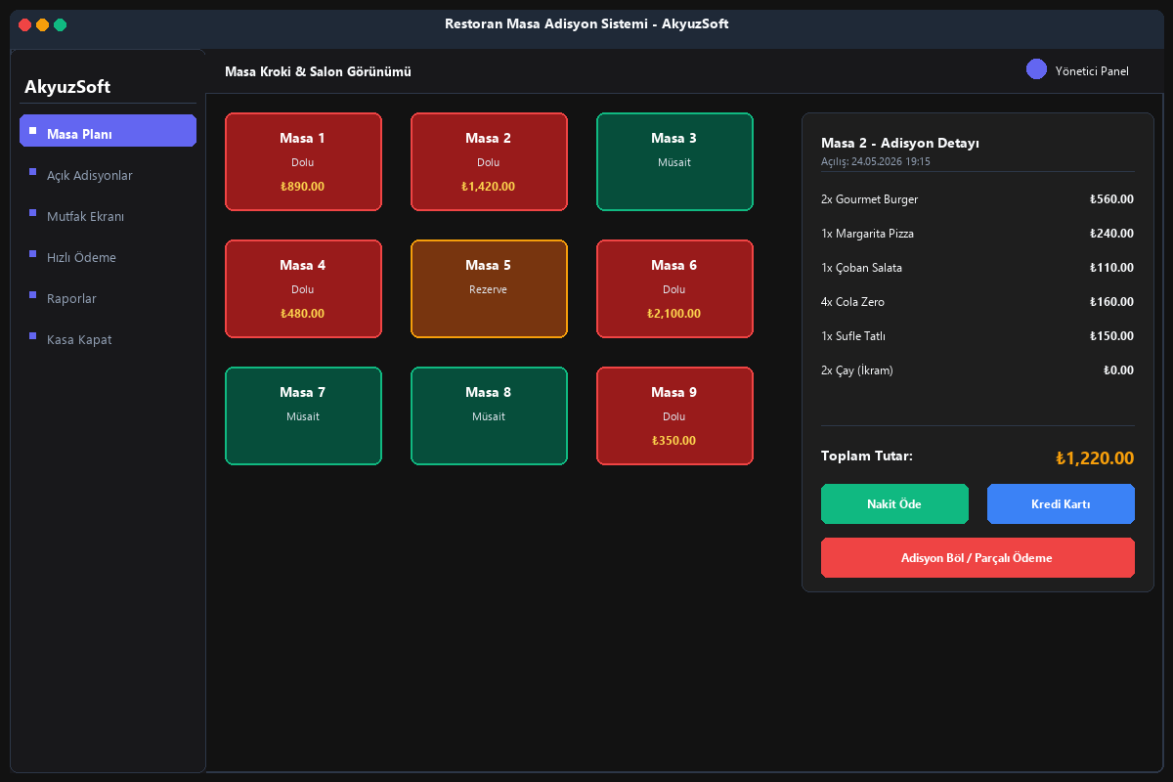Screen dimensions: 1173x782
Task: Click the bullet icon beside Raporlar
Action: tap(32, 294)
